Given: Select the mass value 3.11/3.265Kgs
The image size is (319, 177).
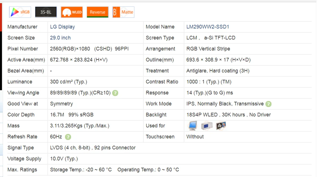Looking at the screenshot, I should (66, 126).
